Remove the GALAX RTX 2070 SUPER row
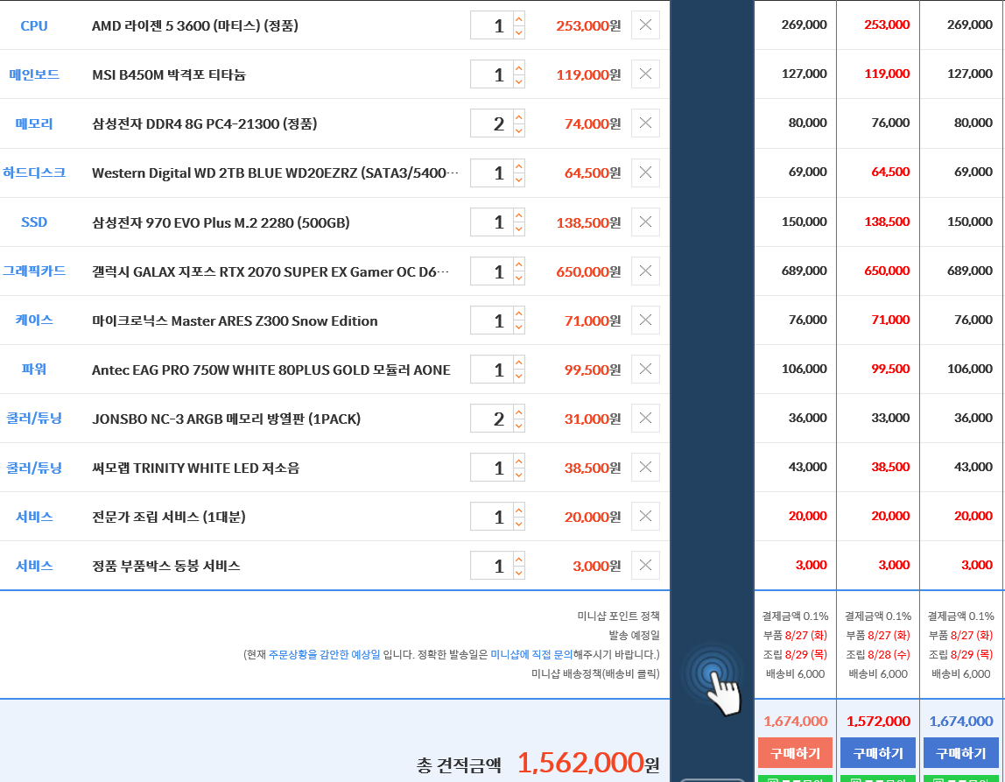1005x782 pixels. click(x=645, y=271)
